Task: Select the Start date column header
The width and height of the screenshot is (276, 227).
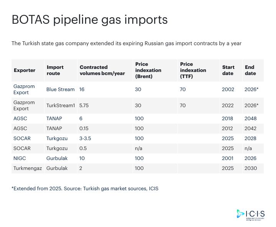Action: [228, 70]
